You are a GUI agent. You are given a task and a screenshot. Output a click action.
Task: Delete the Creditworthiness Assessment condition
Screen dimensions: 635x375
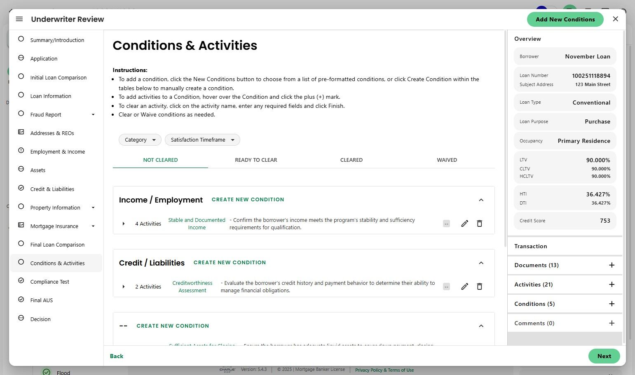point(479,286)
